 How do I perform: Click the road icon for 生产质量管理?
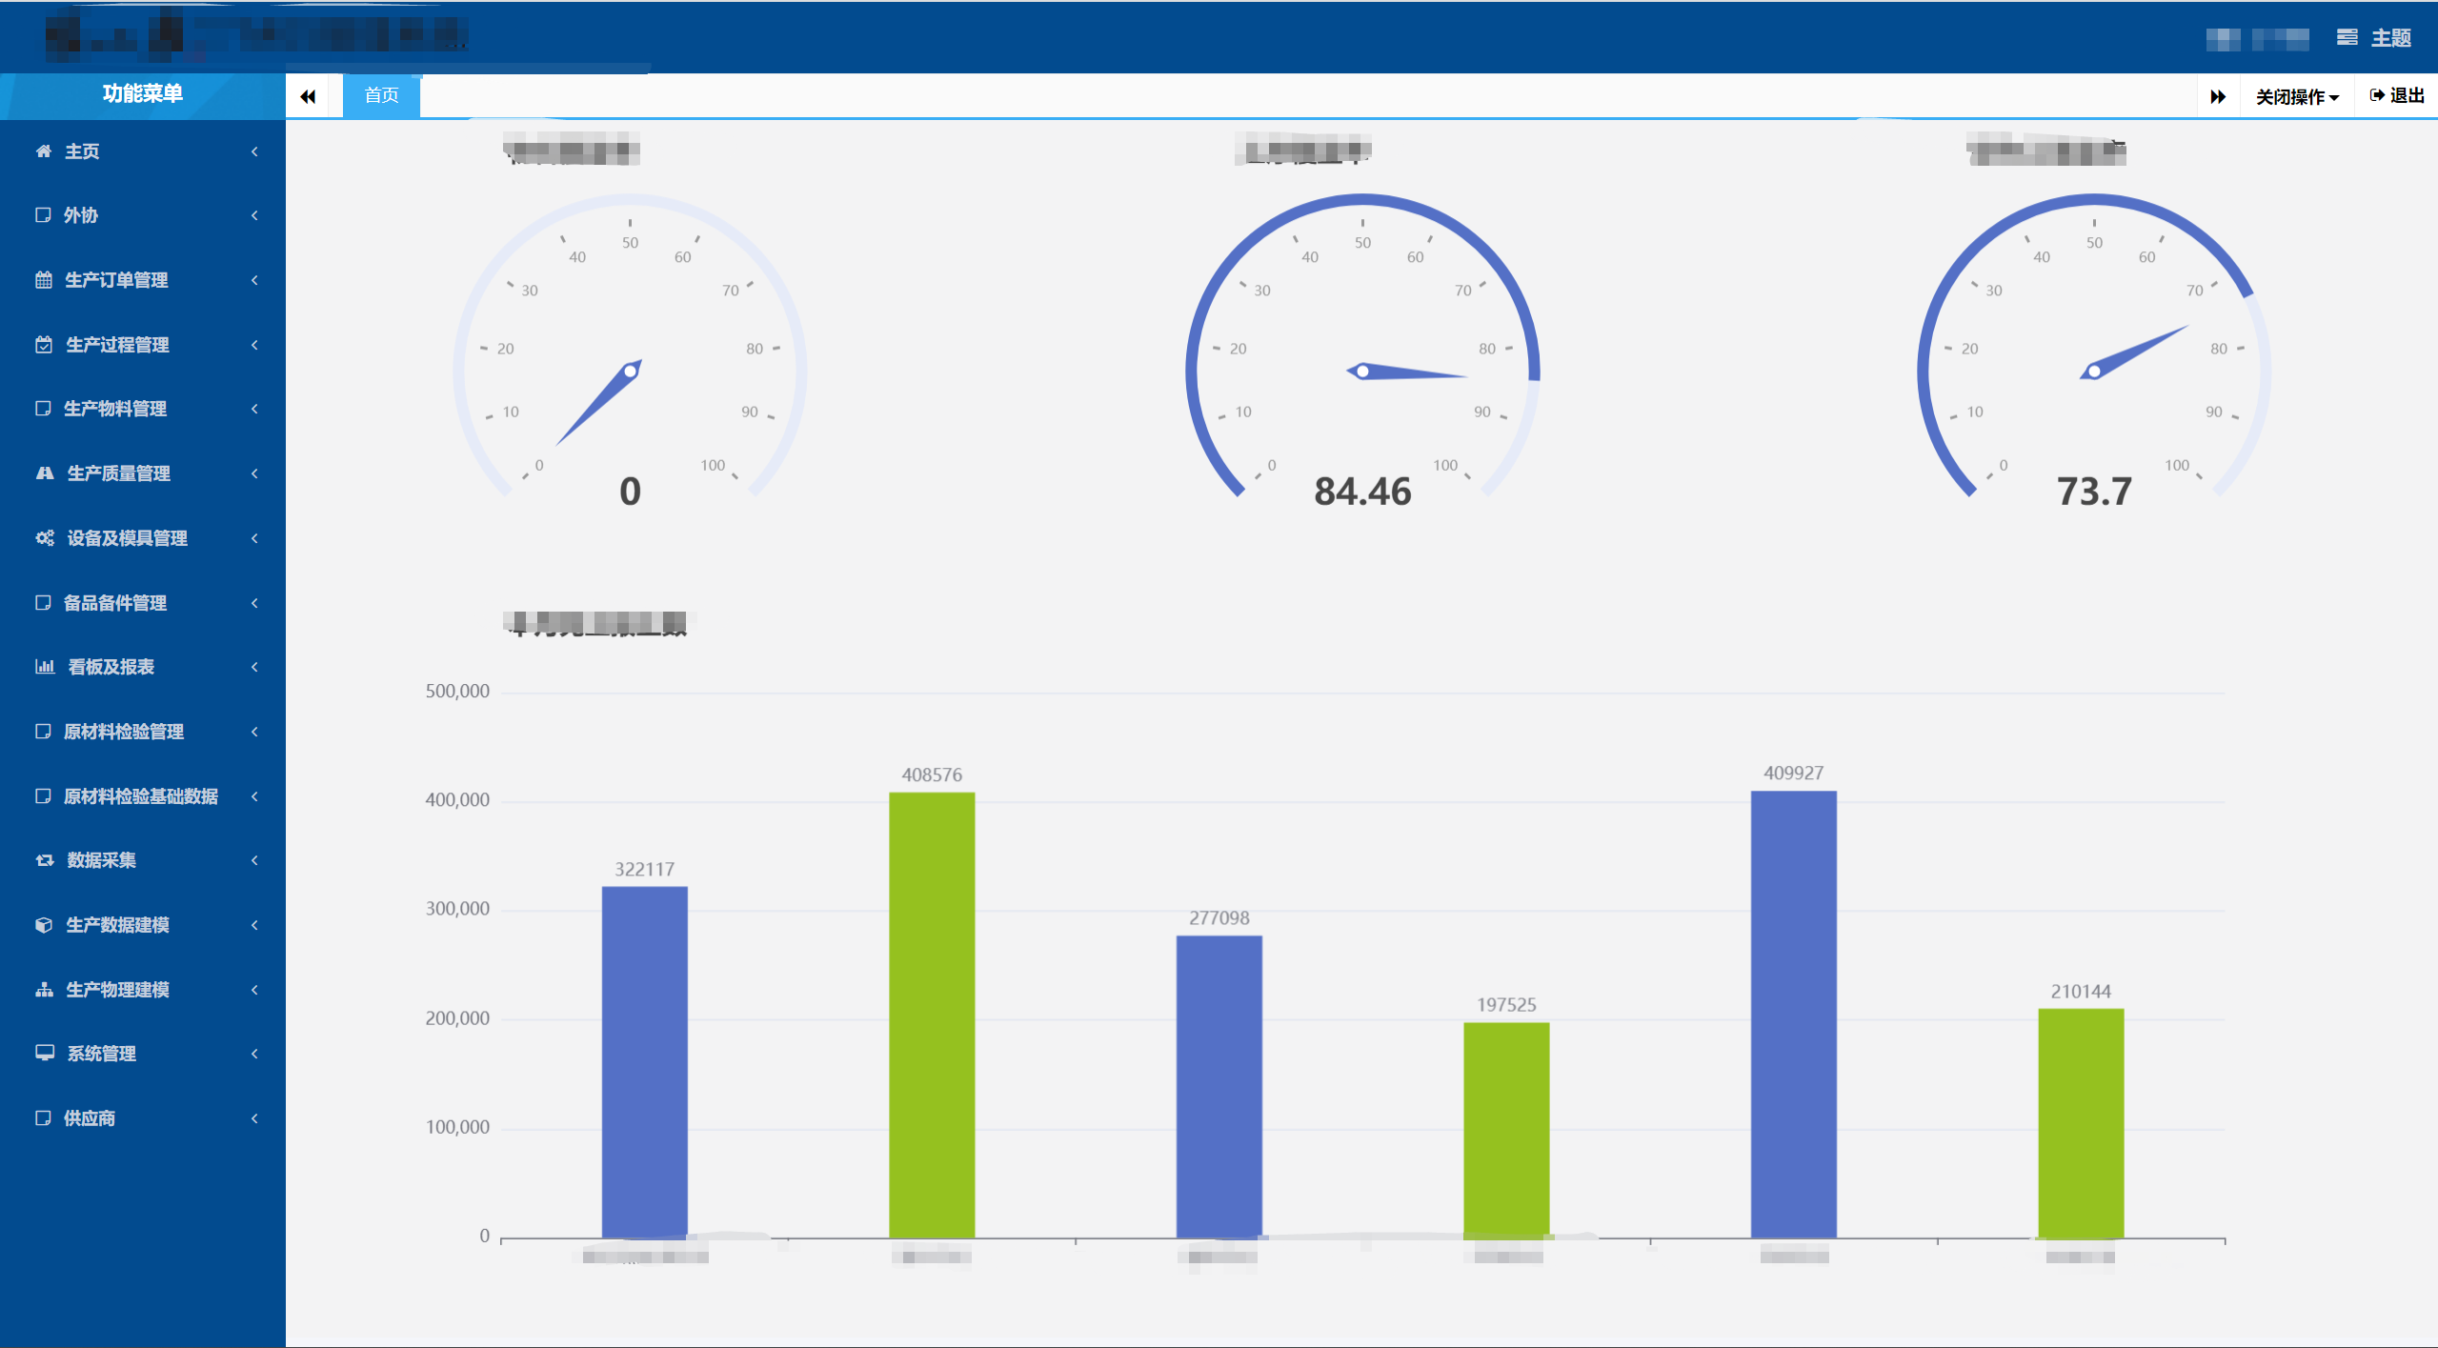(45, 473)
